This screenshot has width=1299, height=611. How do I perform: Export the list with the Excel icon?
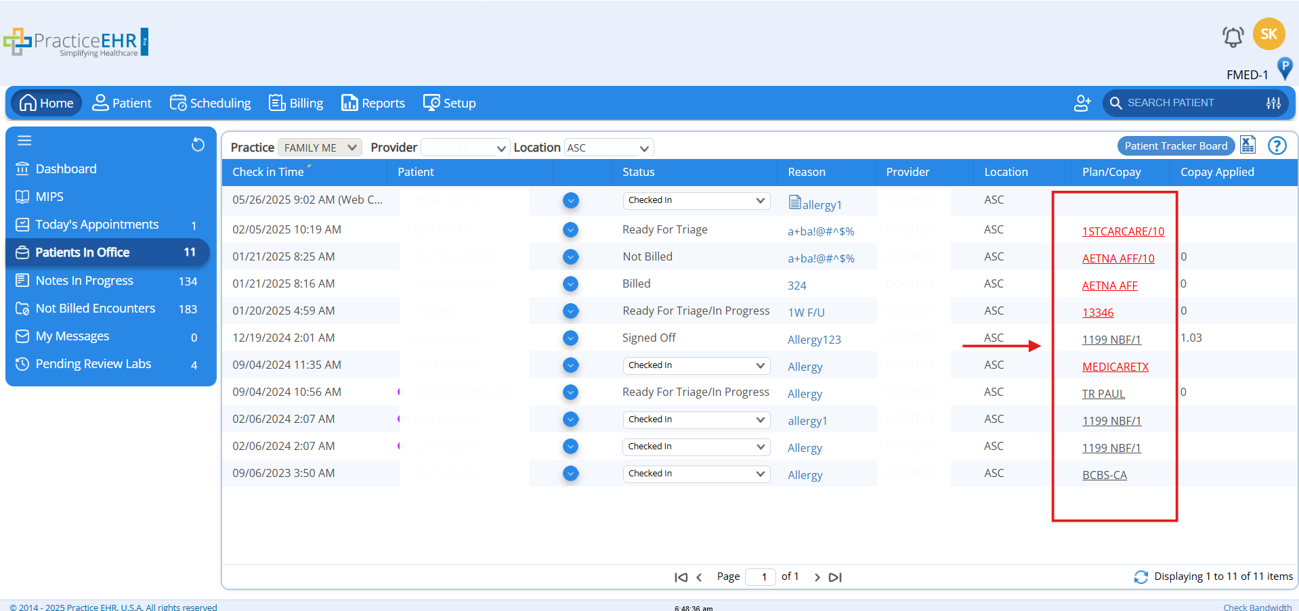(1248, 145)
